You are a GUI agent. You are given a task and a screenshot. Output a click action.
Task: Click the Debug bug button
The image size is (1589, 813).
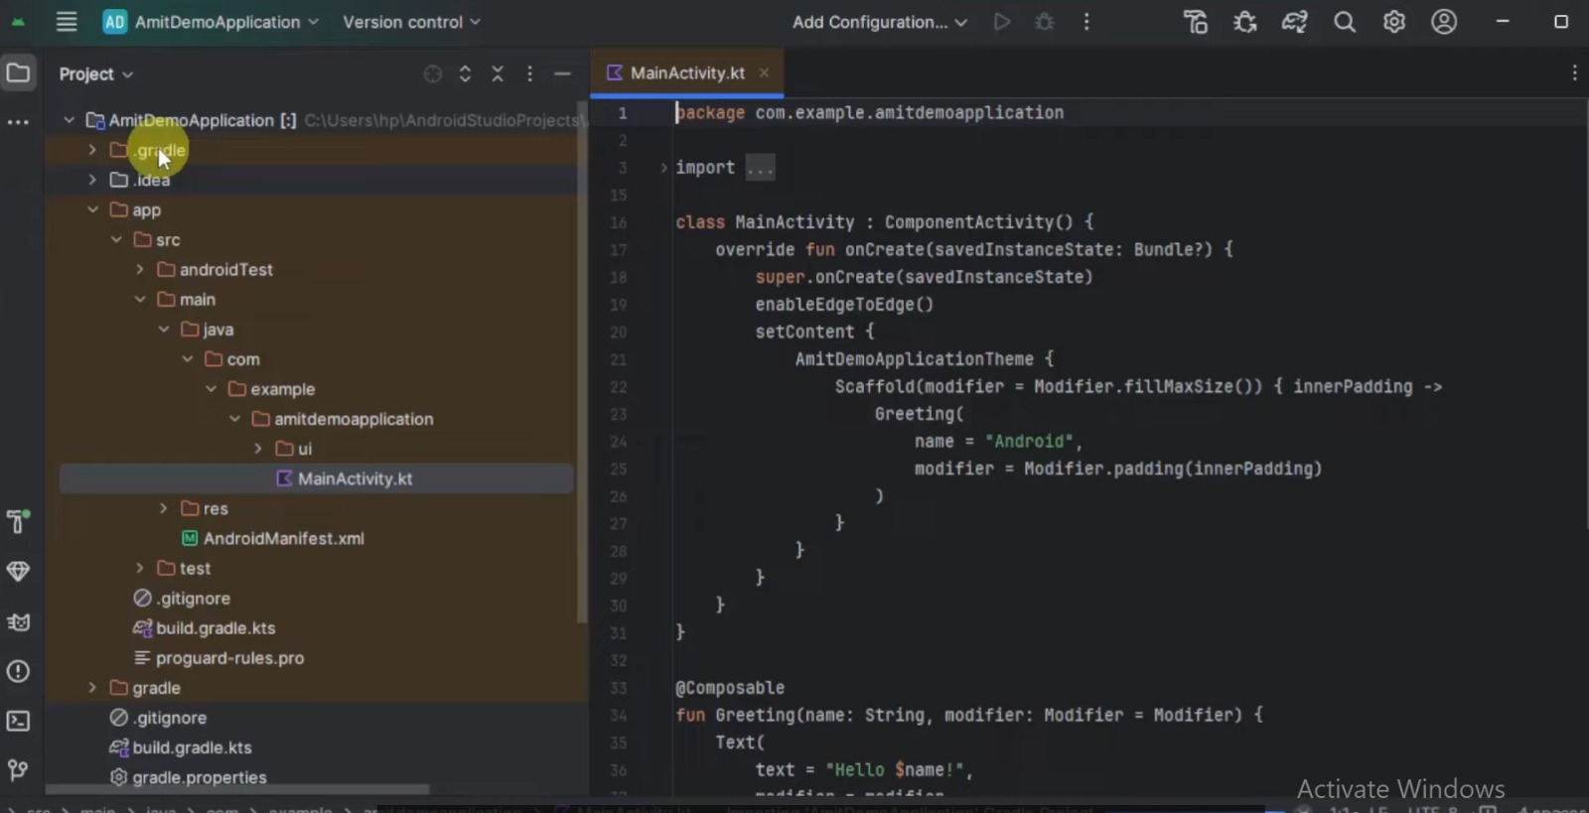[x=1044, y=22]
